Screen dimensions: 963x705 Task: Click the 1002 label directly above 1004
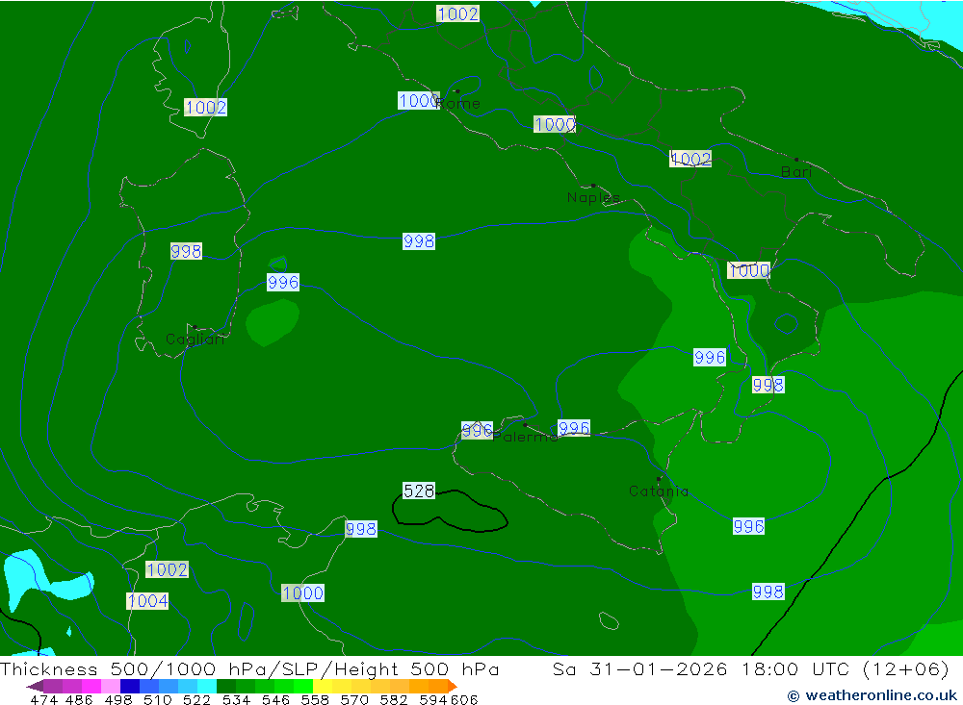[167, 569]
